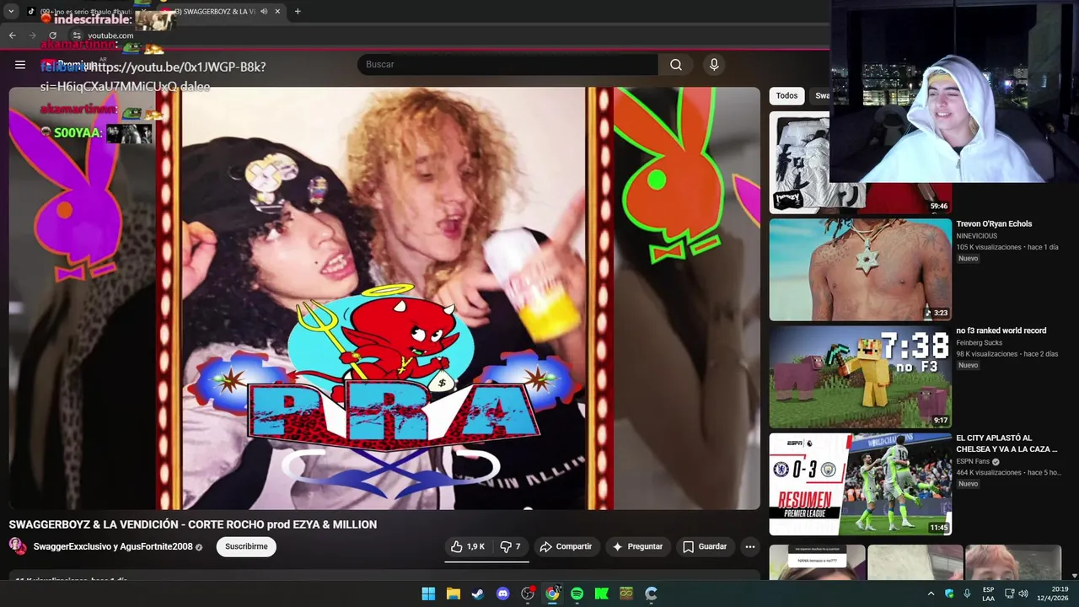Expand the hidden system tray icons chevron
This screenshot has width=1079, height=607.
tap(931, 594)
